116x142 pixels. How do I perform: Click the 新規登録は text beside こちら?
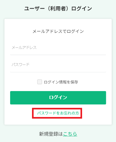click(51, 134)
